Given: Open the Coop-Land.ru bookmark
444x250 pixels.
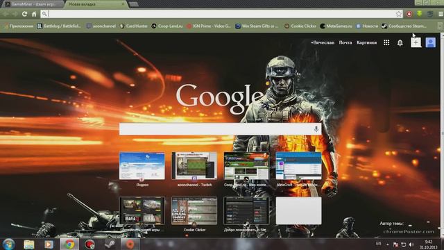Looking at the screenshot, I should click(167, 26).
